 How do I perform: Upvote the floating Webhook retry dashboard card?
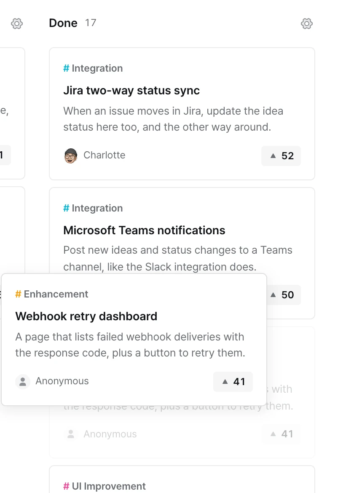(x=233, y=382)
